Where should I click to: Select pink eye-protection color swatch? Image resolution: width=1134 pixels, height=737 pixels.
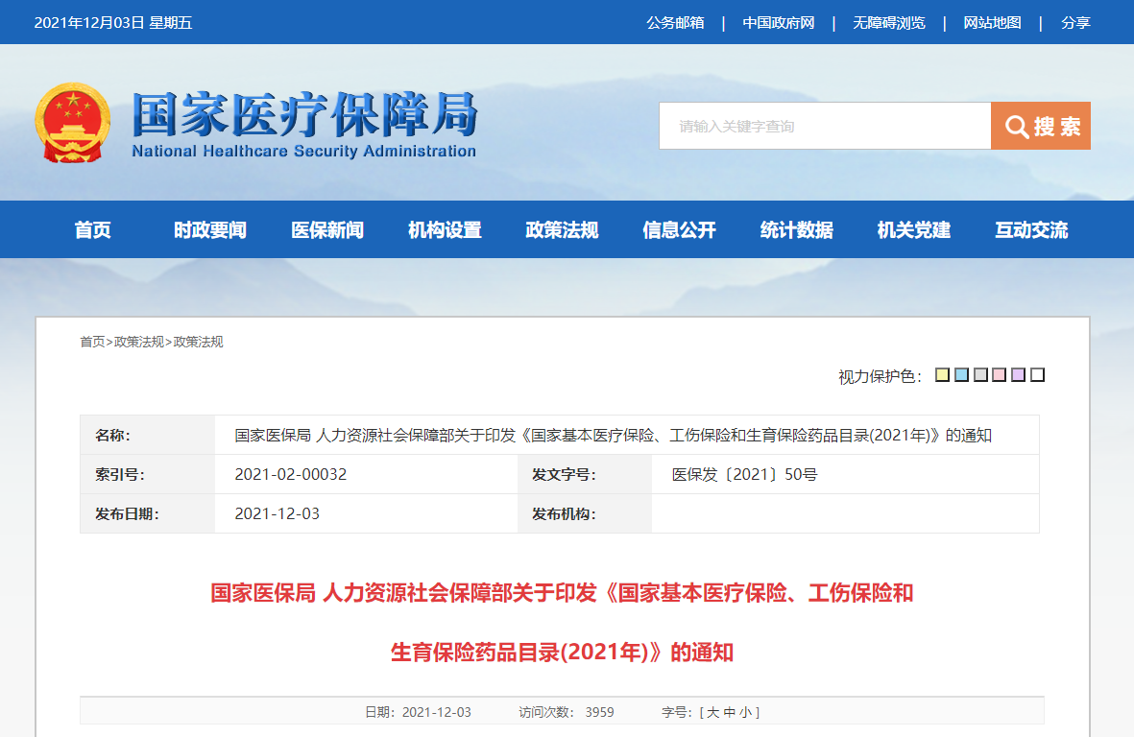coord(1000,374)
